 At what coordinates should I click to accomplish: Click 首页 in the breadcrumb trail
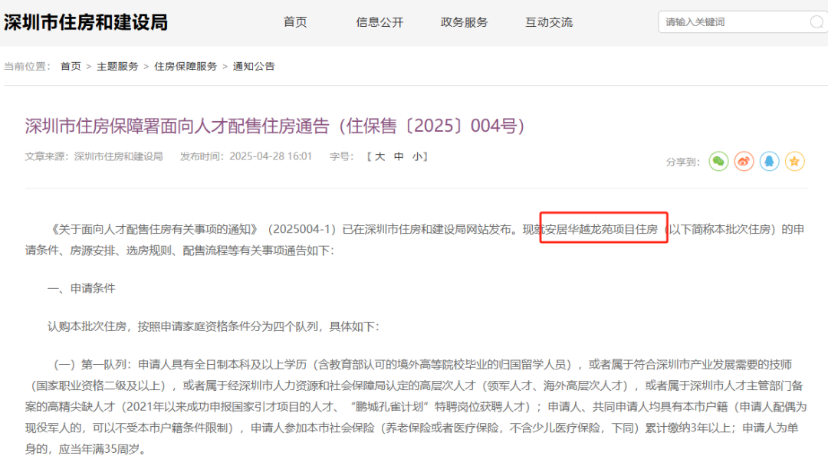pos(71,67)
